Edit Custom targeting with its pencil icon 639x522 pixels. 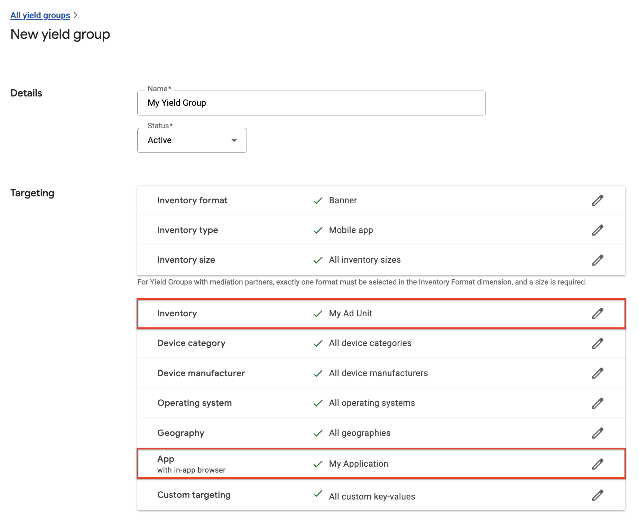598,495
